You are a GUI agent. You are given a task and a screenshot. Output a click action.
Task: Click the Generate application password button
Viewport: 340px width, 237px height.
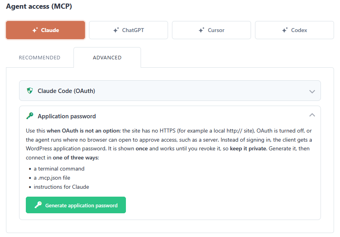pyautogui.click(x=76, y=205)
